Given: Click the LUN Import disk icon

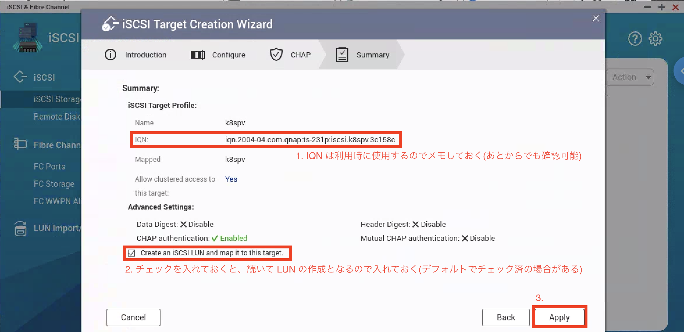Looking at the screenshot, I should [x=20, y=228].
